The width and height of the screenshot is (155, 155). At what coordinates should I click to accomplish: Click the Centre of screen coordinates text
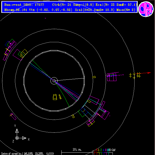point(28,154)
